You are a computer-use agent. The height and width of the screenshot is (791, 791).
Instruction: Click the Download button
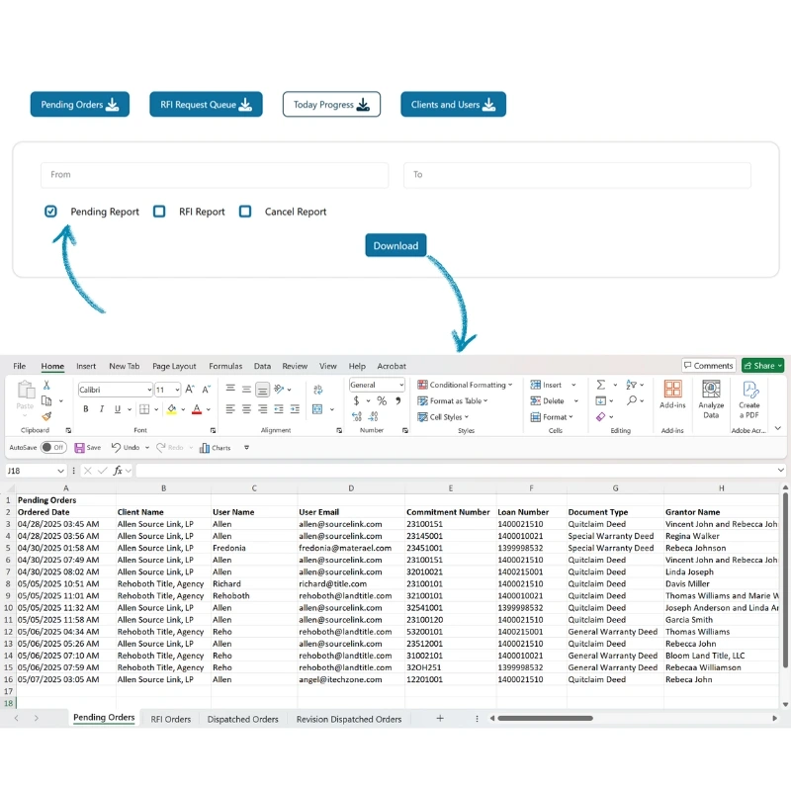395,245
